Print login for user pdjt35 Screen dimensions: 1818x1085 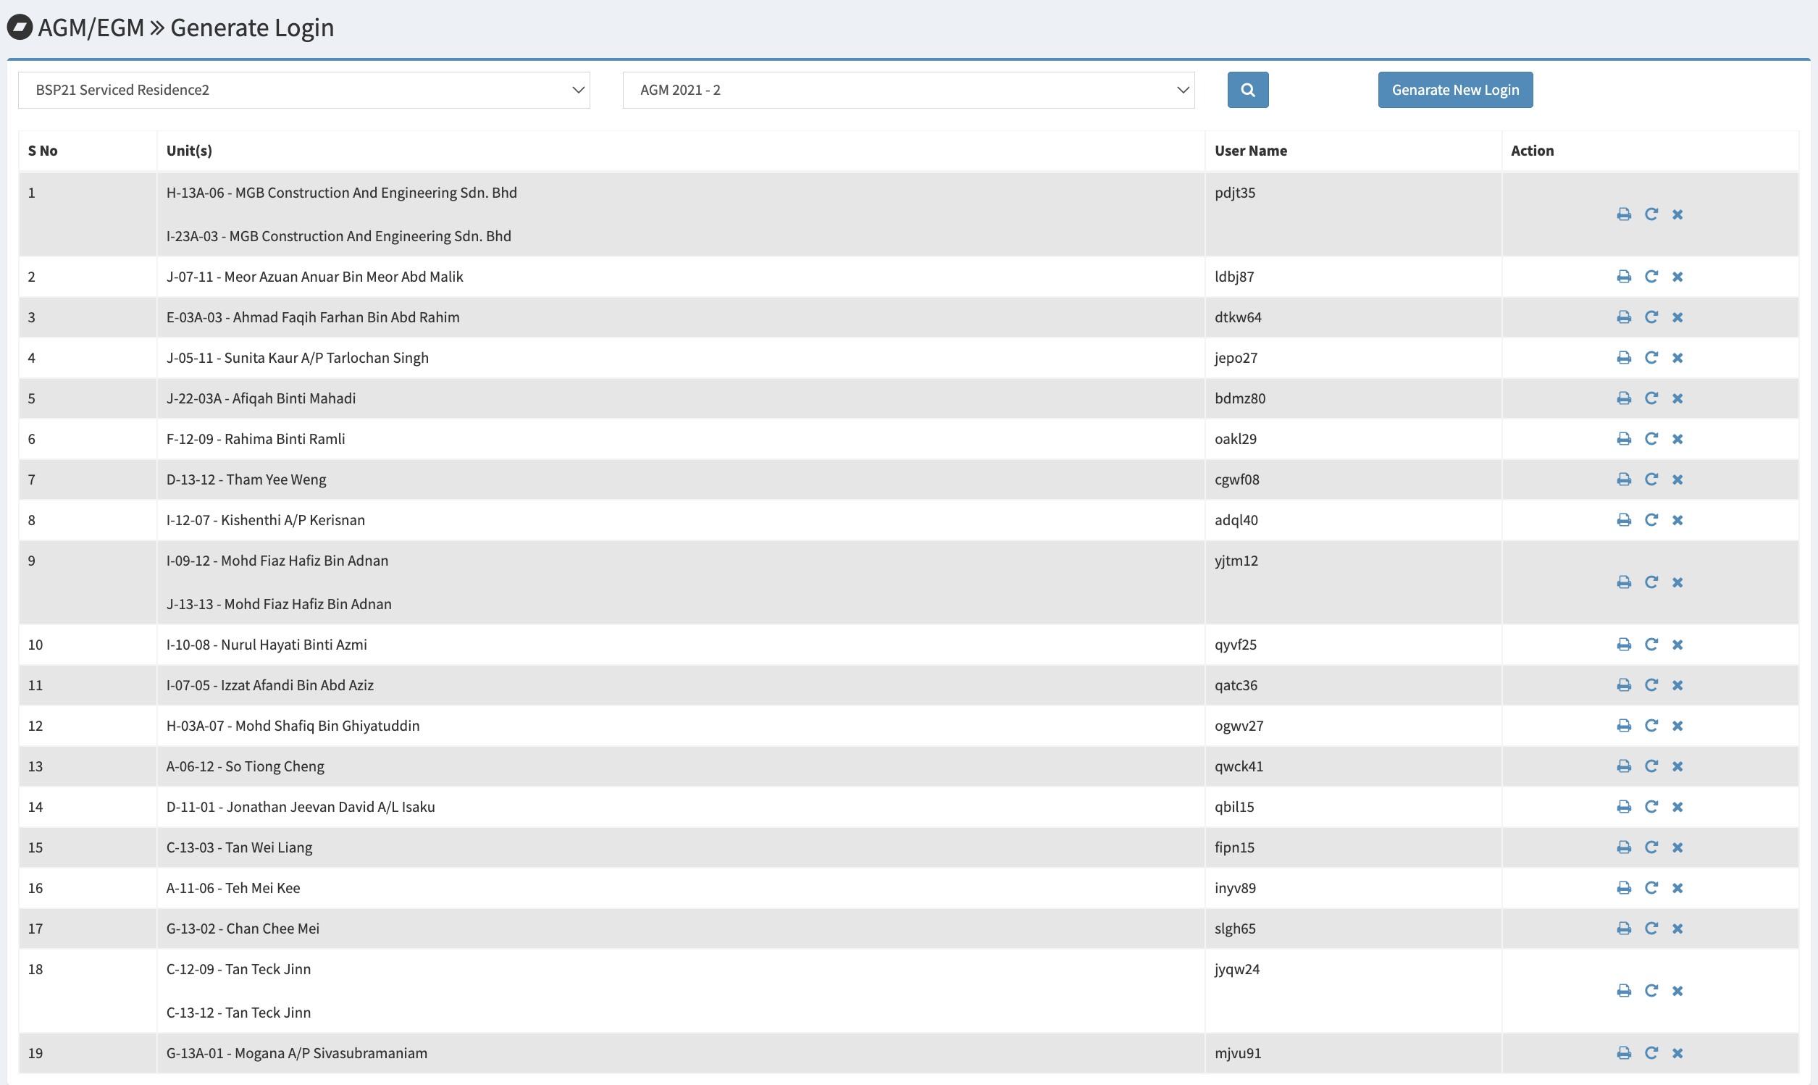pyautogui.click(x=1624, y=214)
